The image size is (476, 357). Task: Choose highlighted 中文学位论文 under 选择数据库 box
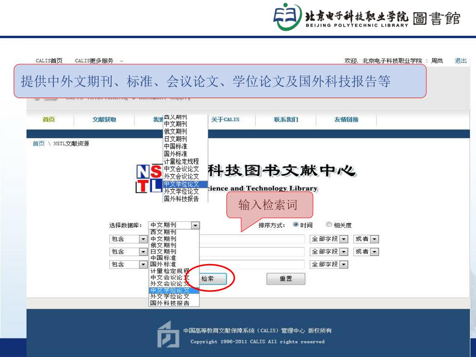(174, 290)
